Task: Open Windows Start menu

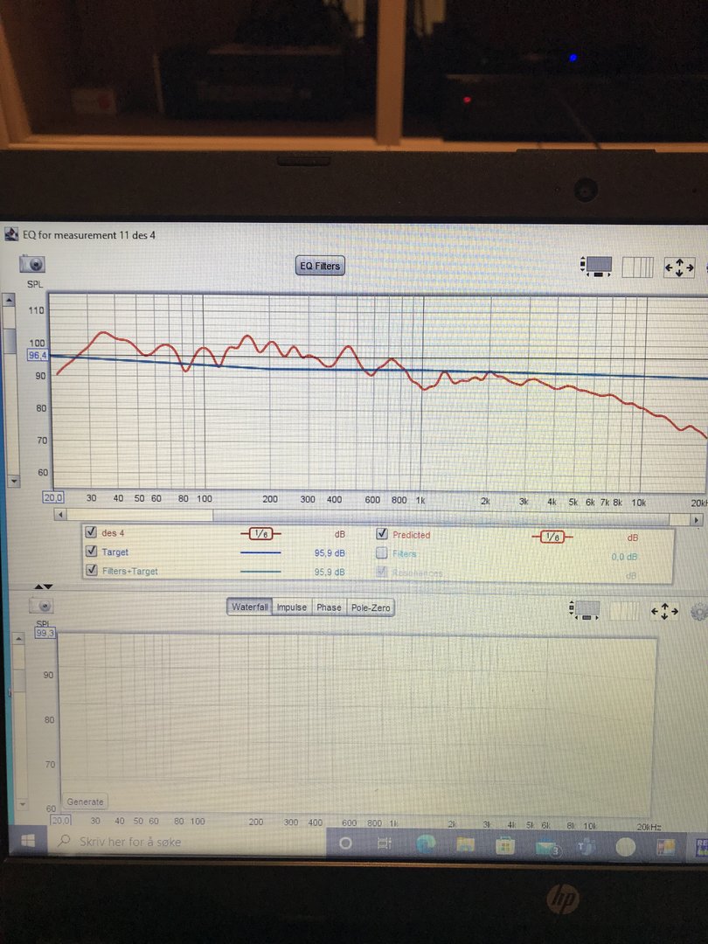Action: (28, 841)
